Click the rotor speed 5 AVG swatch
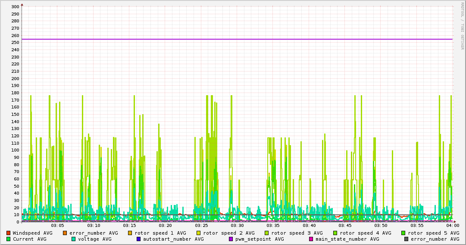The image size is (466, 245). [x=403, y=233]
